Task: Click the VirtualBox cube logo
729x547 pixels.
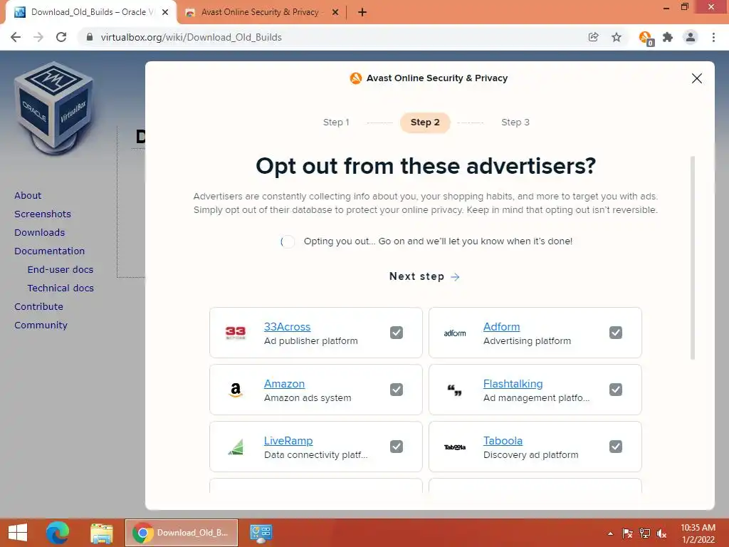Action: point(53,108)
